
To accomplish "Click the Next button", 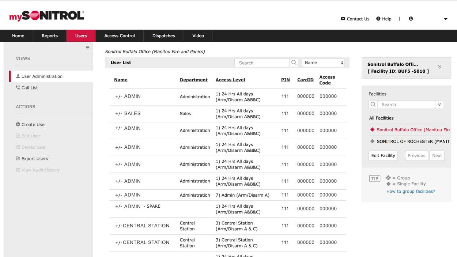I will pos(437,155).
